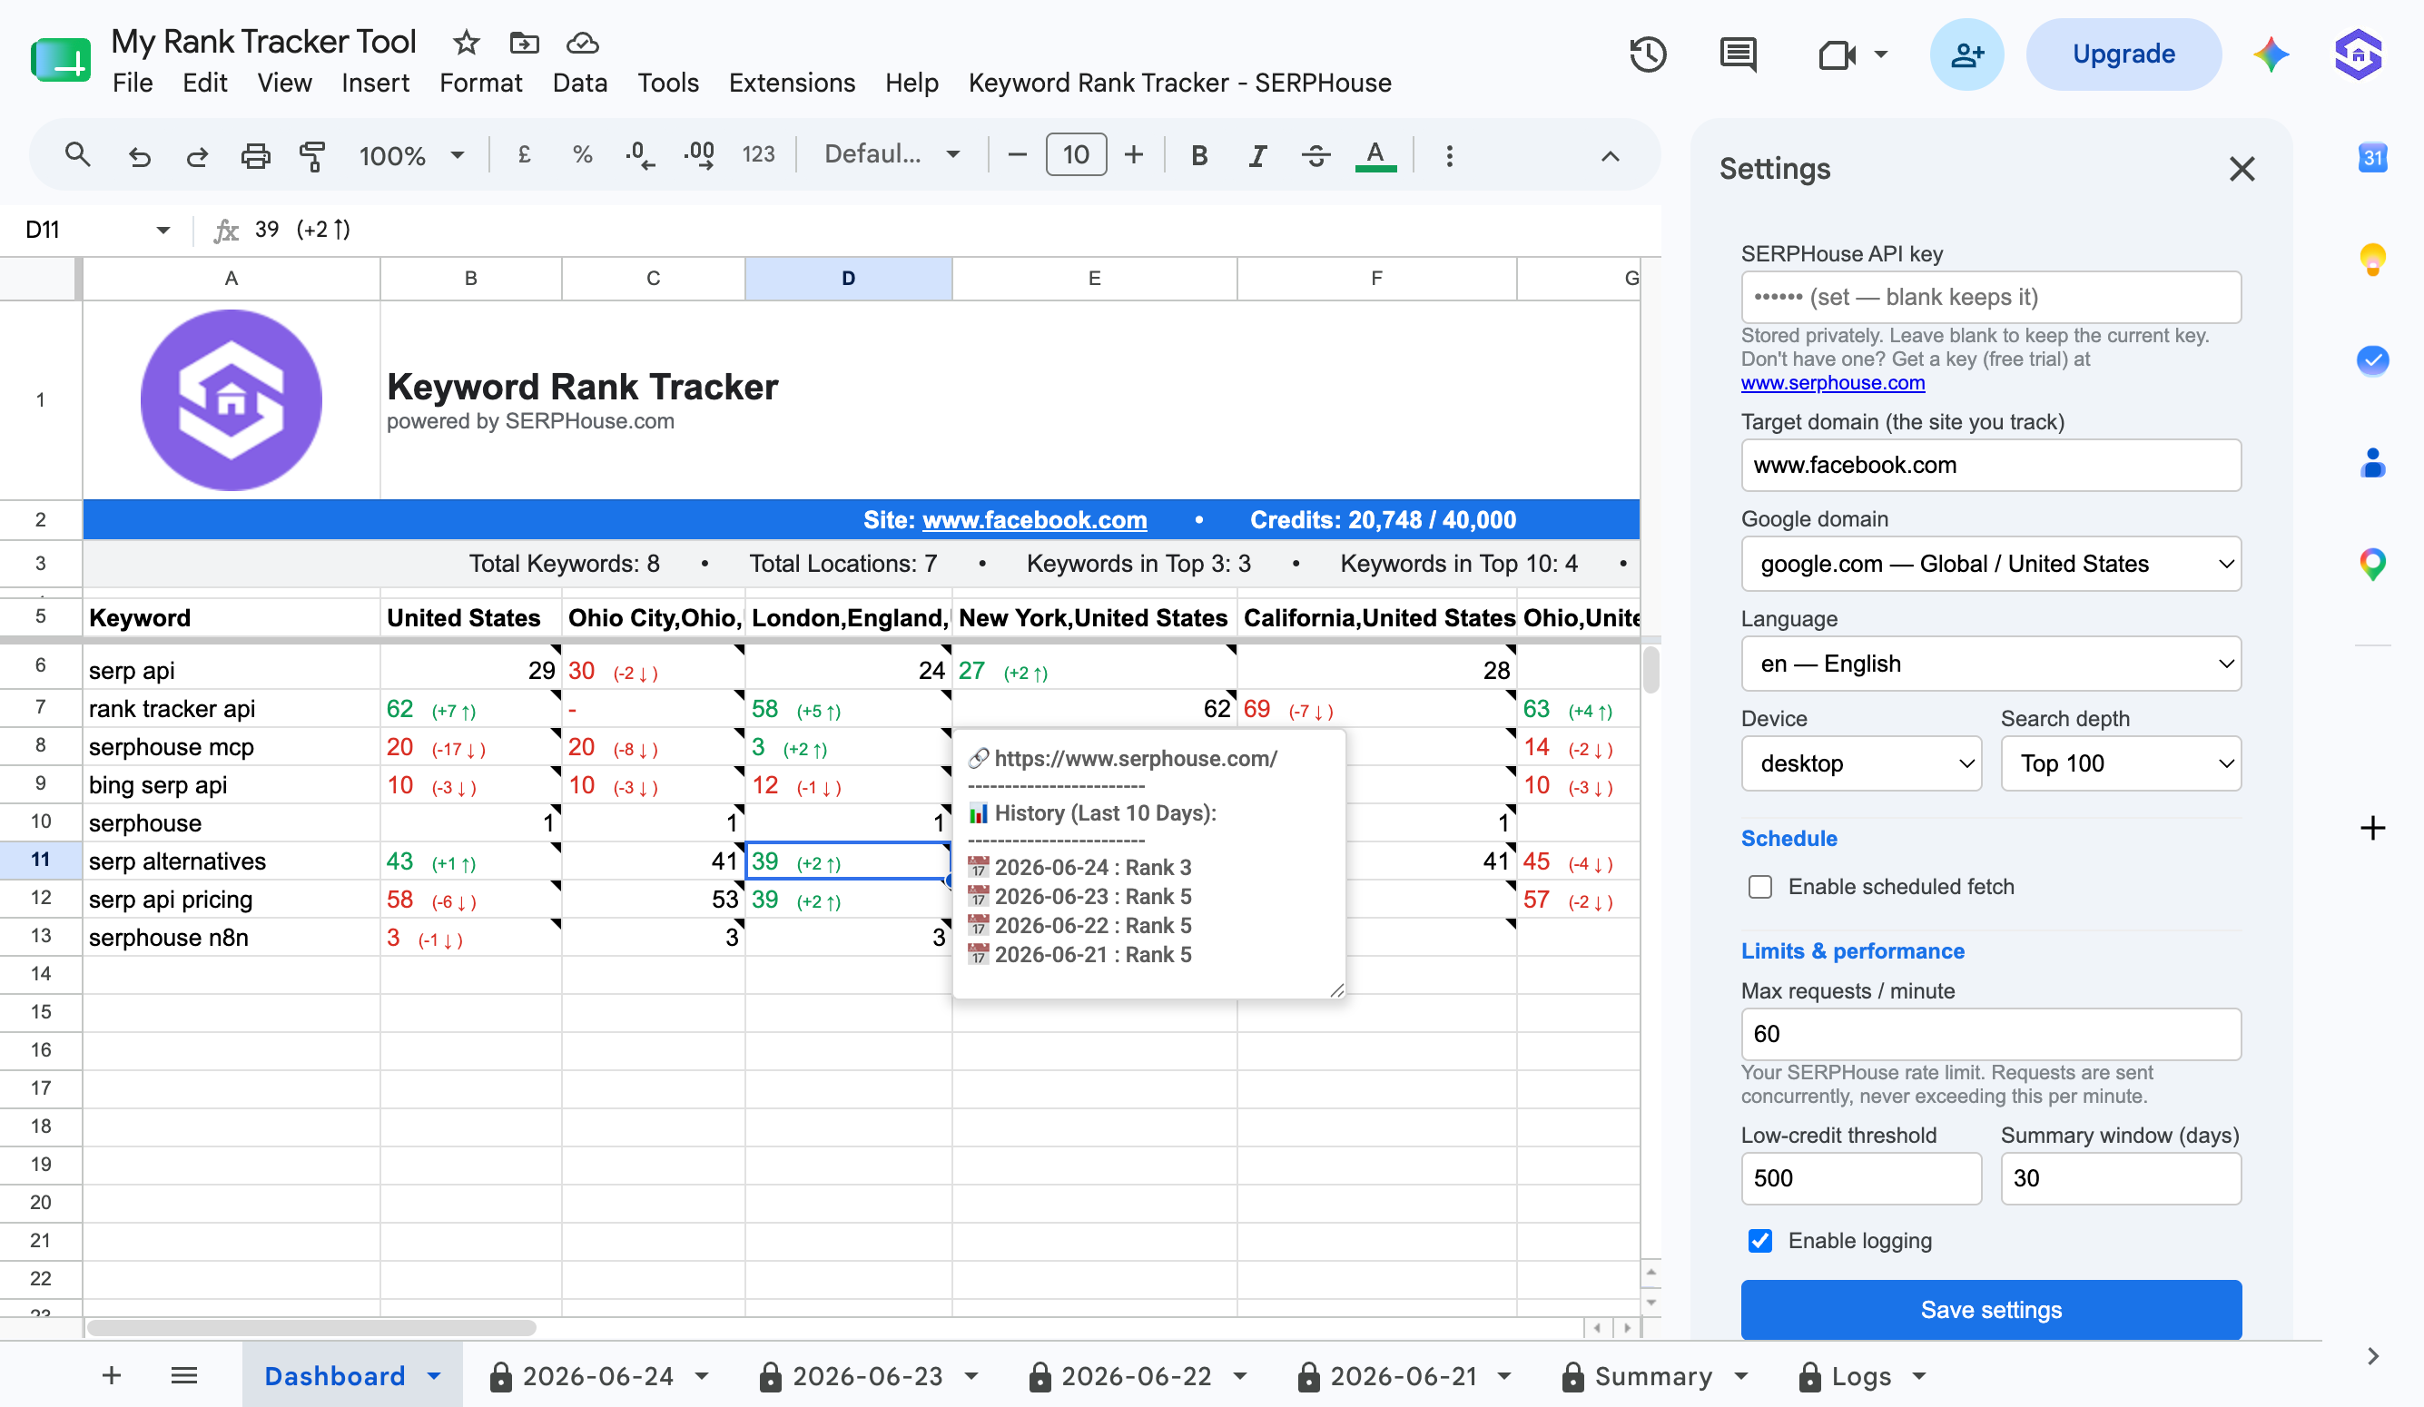This screenshot has width=2424, height=1407.
Task: Increase decimal places
Action: pos(699,155)
